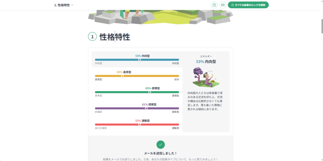The width and height of the screenshot is (323, 161).
Task: Click the 53% 激動型 label
Action: tap(142, 121)
